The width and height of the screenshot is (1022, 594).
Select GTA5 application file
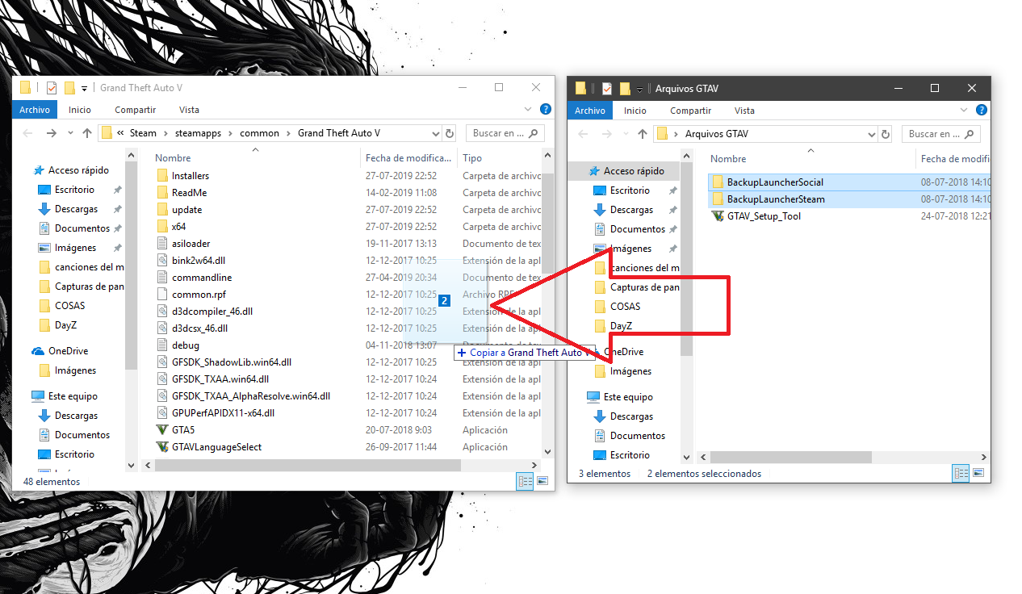click(183, 429)
